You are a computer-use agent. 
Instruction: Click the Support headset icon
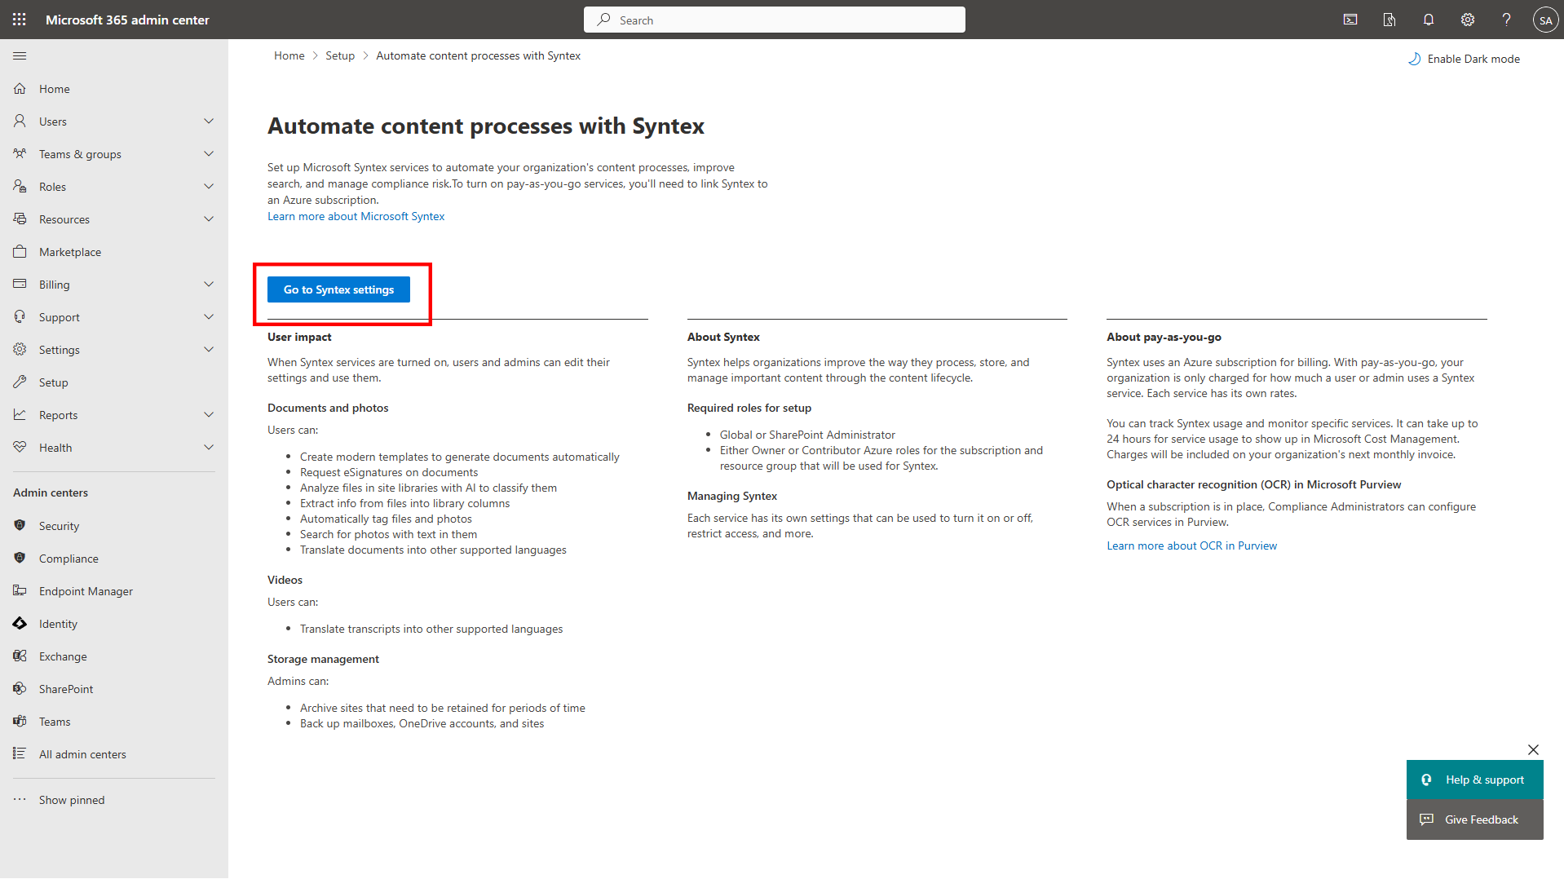(x=20, y=317)
